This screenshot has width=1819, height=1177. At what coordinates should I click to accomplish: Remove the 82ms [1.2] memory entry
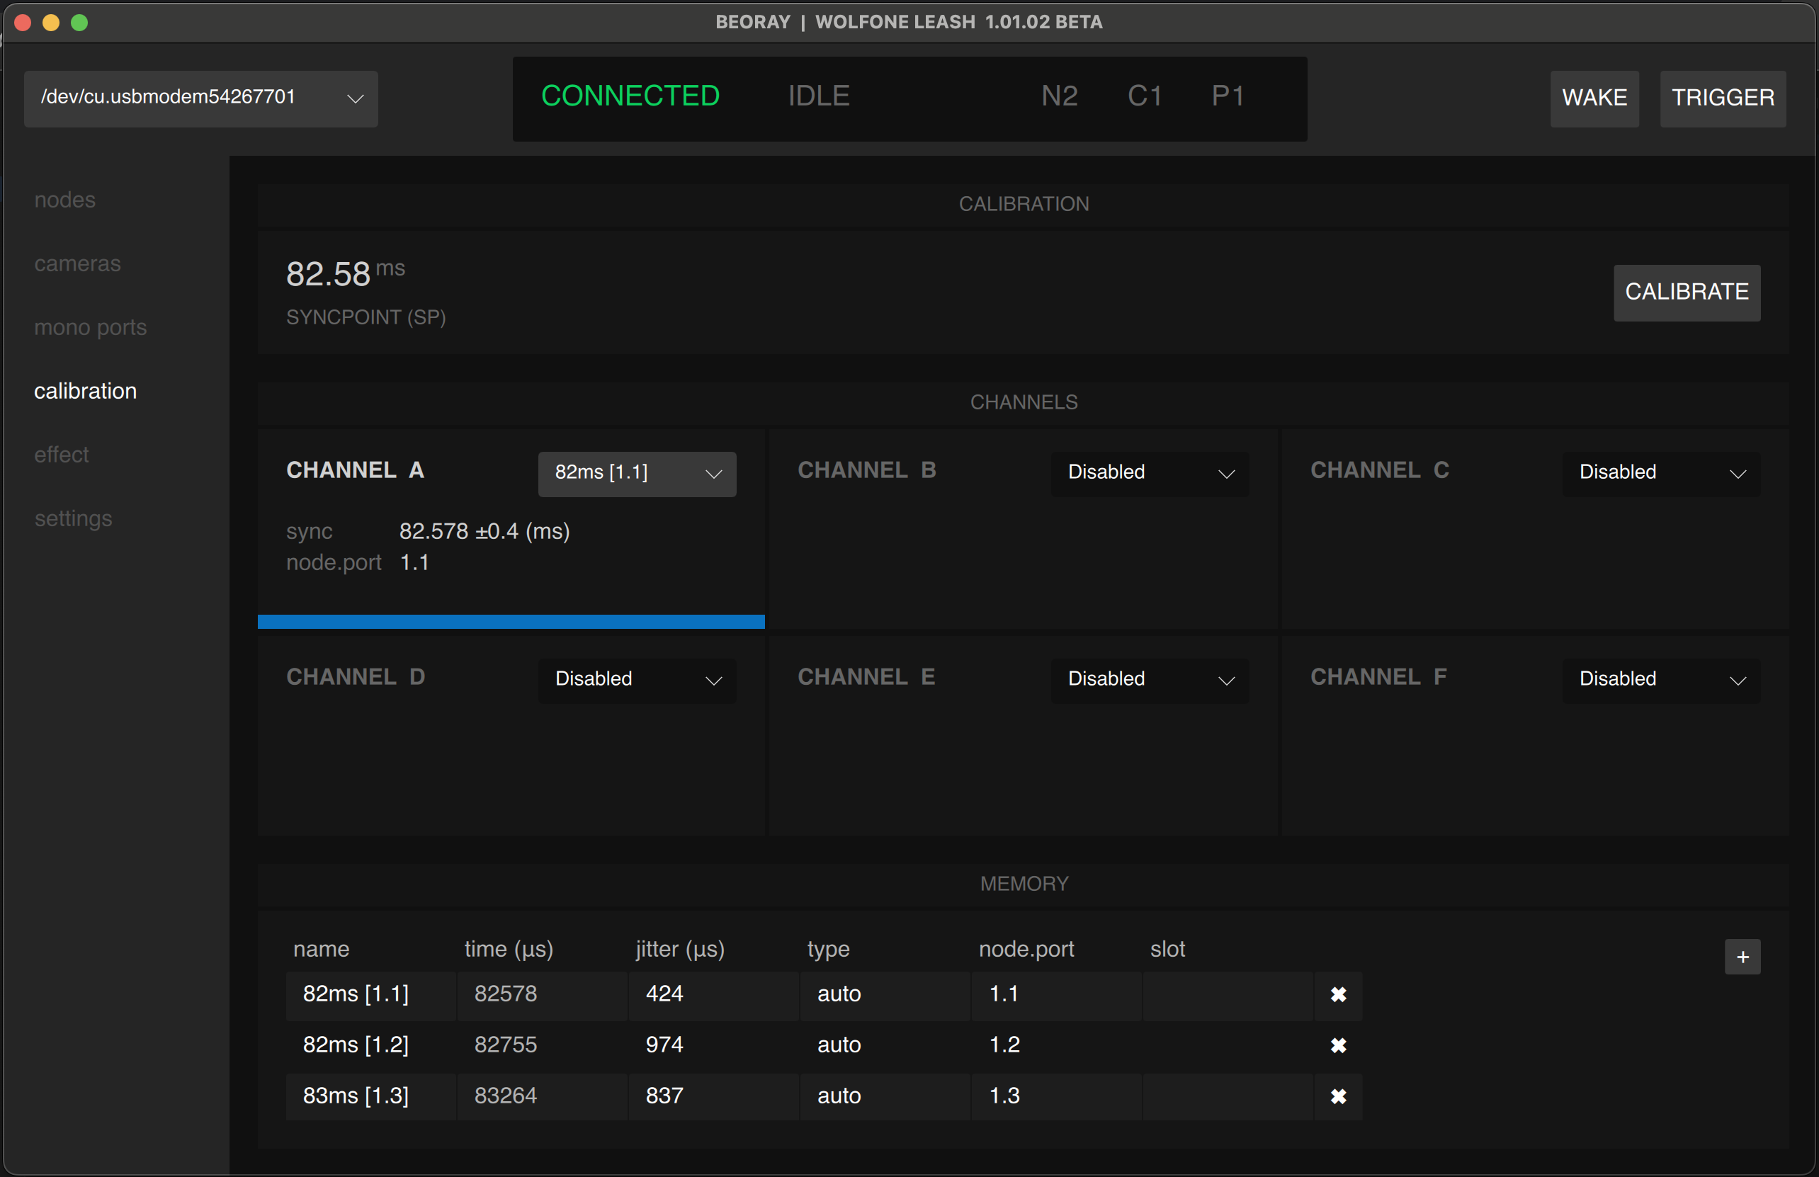[x=1337, y=1045]
